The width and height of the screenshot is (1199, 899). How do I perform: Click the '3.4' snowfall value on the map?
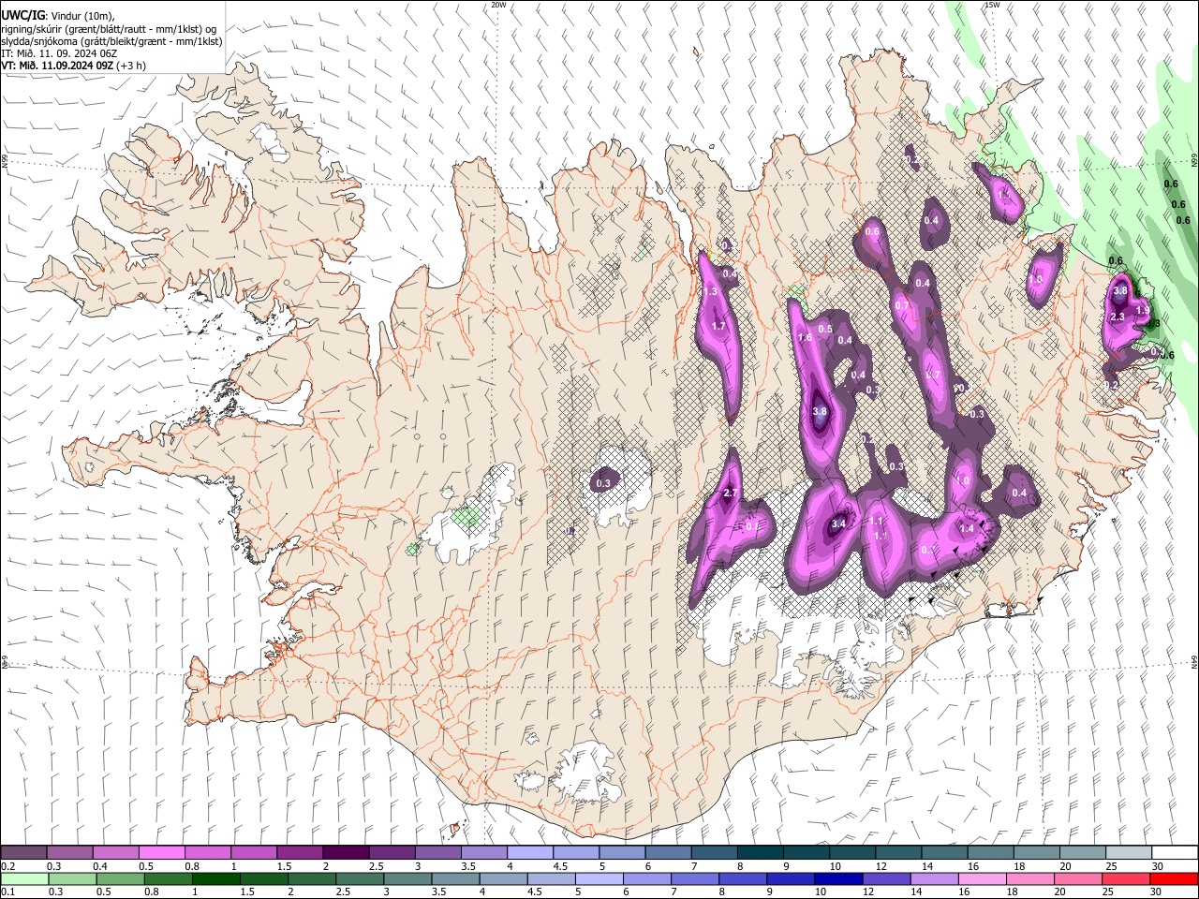pos(838,523)
